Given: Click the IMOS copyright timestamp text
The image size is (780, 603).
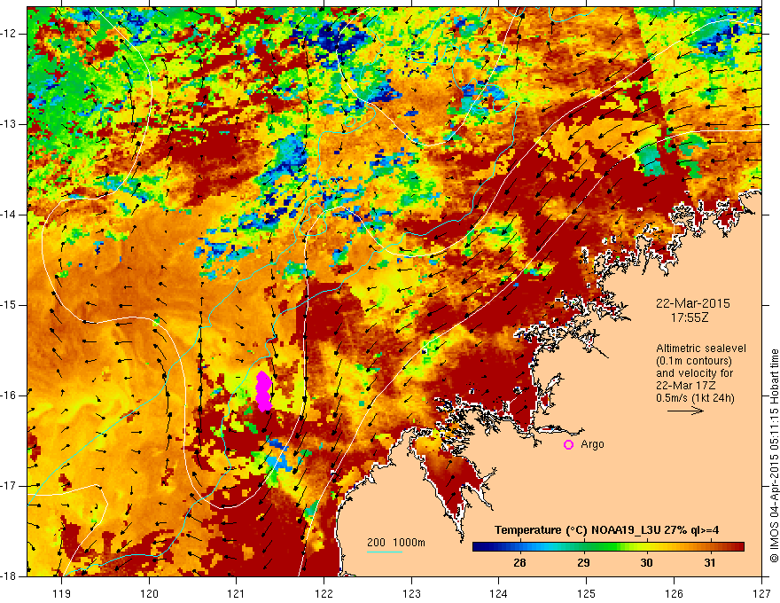Looking at the screenshot, I should click(x=774, y=456).
